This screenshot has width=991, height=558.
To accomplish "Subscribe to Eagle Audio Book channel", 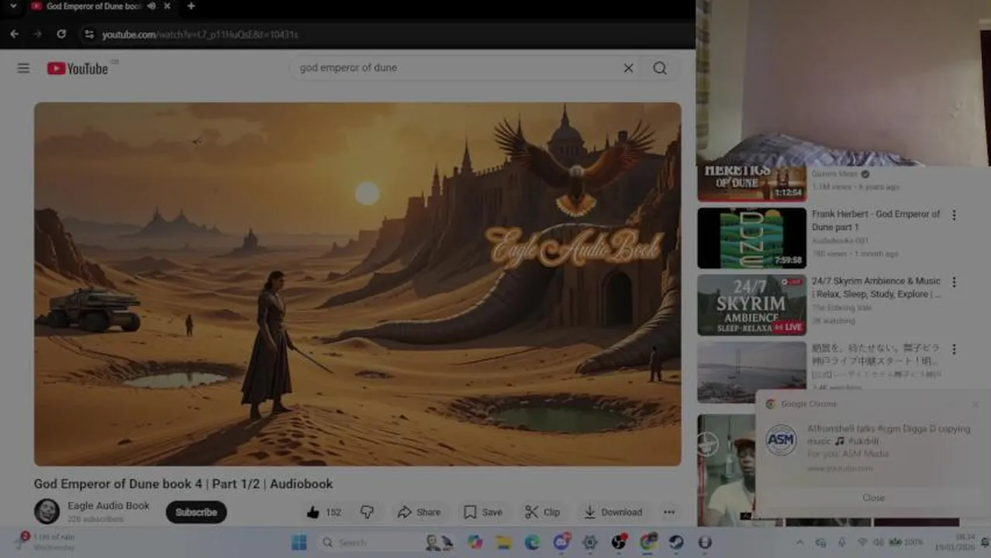I will click(196, 512).
